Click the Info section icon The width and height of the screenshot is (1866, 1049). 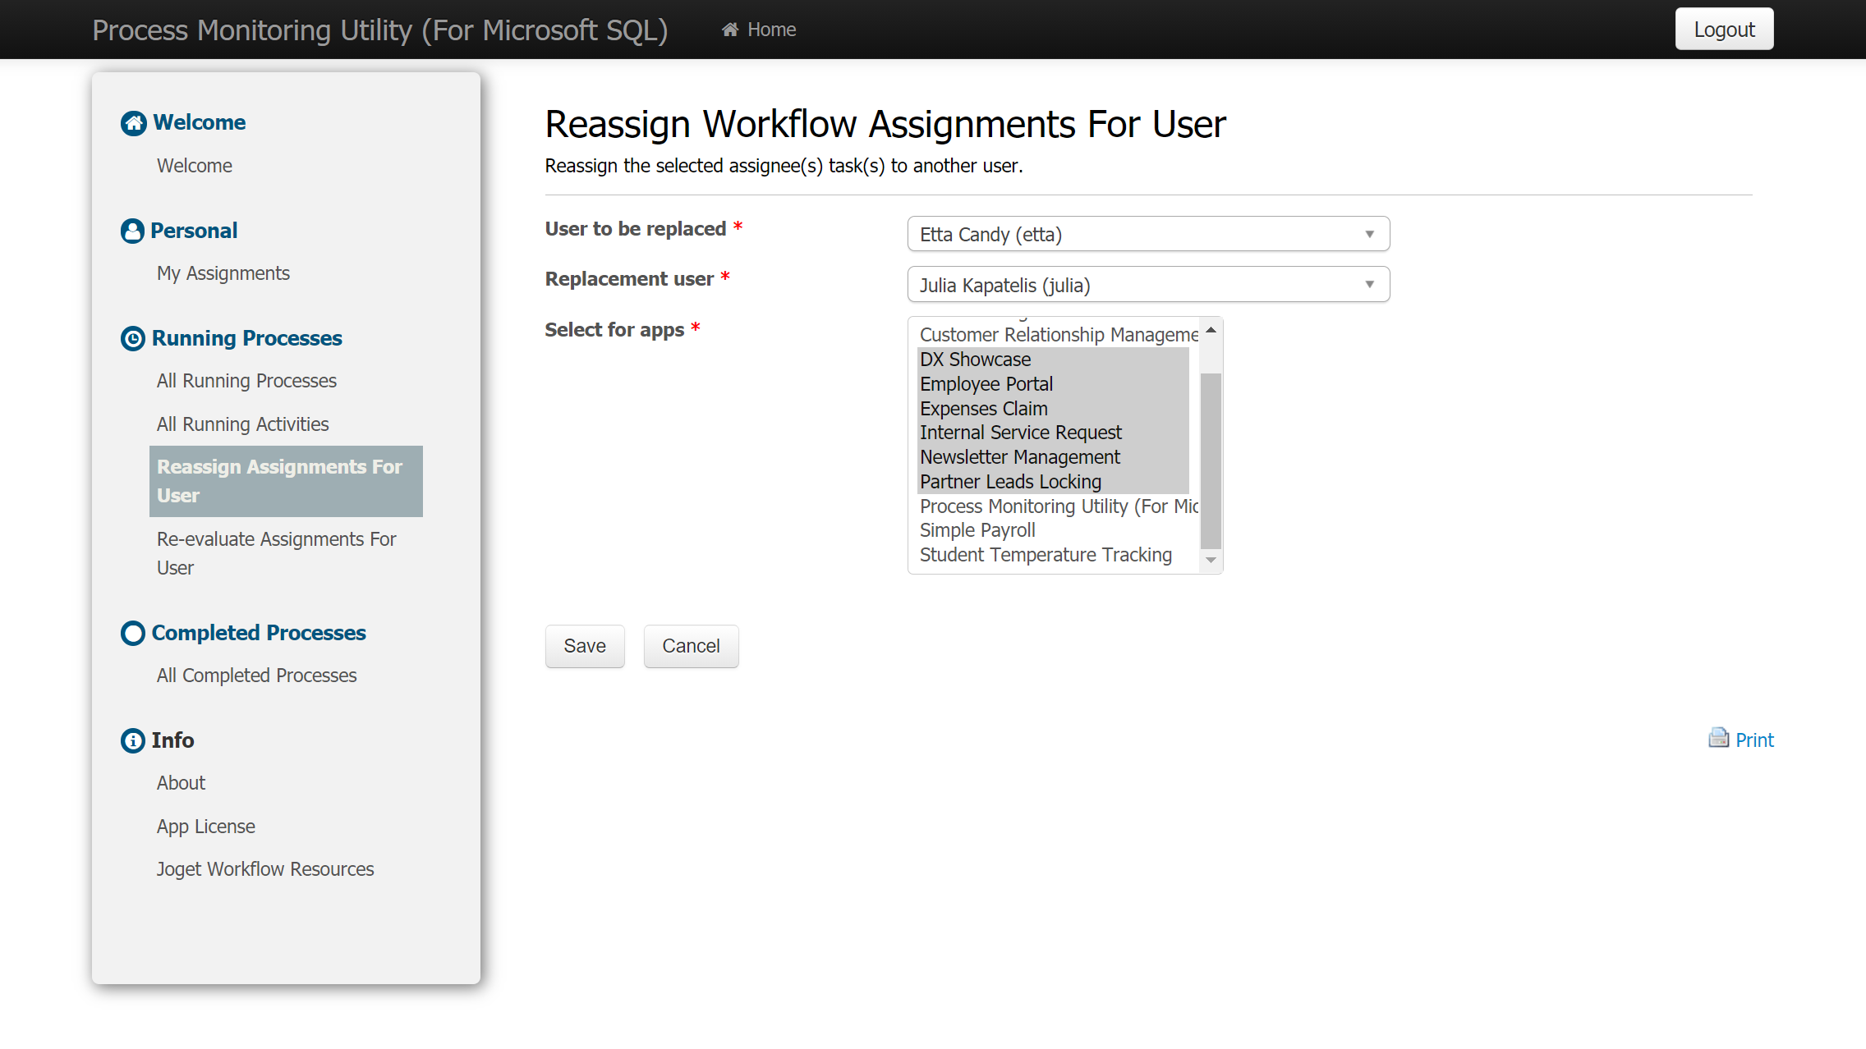tap(133, 740)
